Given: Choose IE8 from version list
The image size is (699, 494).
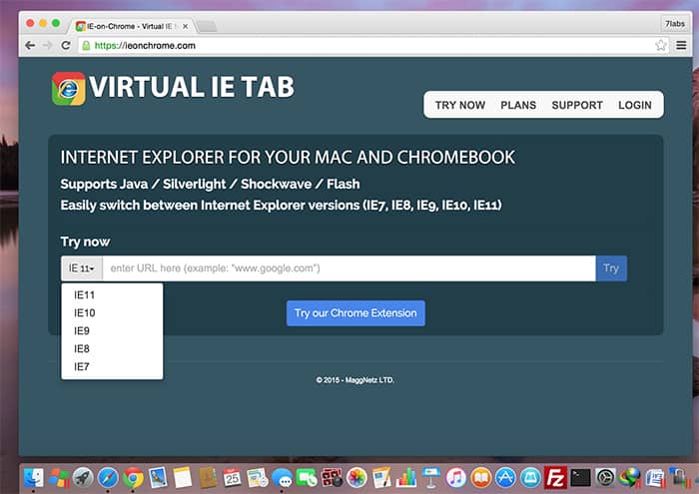Looking at the screenshot, I should pos(112,348).
